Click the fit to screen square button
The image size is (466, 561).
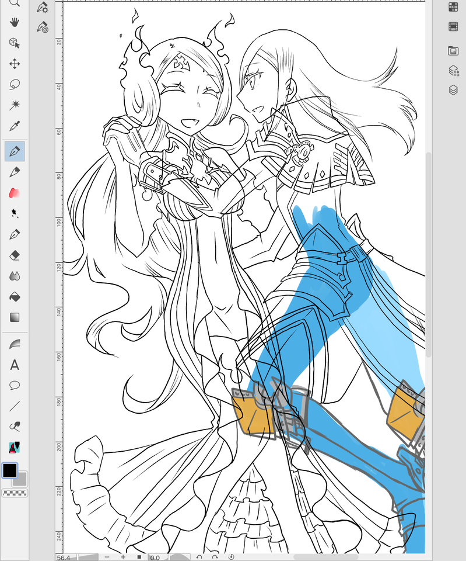point(139,557)
